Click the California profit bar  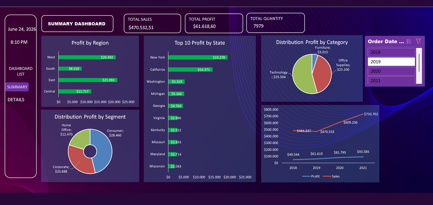point(190,70)
